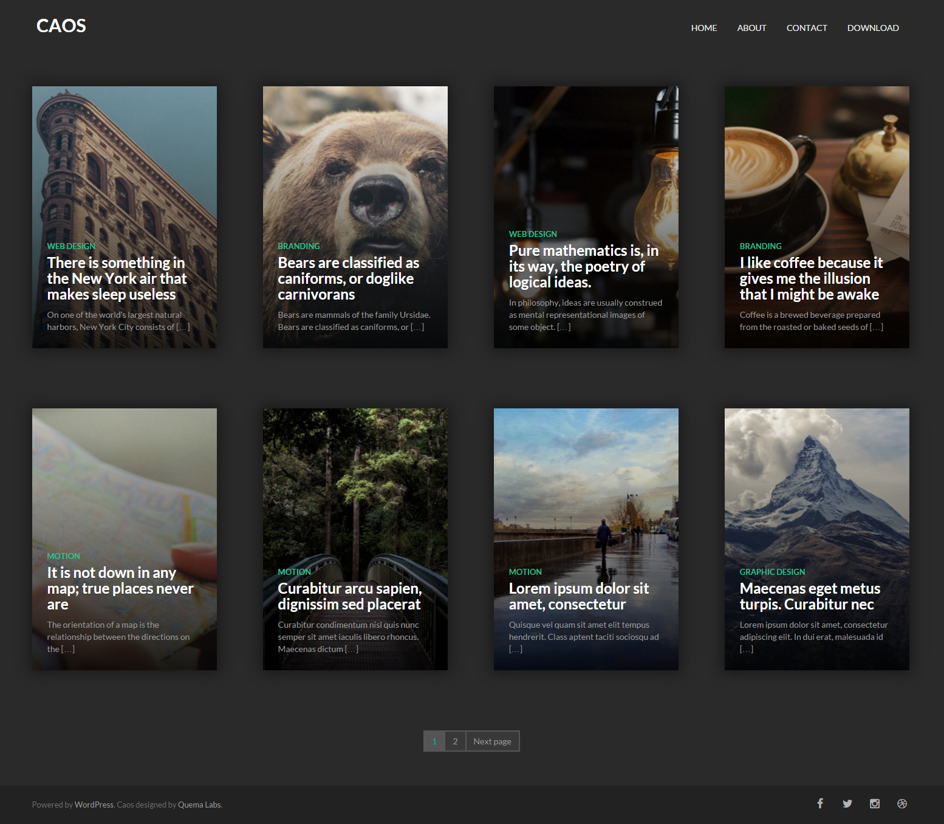Go to the Home menu item

pos(703,28)
